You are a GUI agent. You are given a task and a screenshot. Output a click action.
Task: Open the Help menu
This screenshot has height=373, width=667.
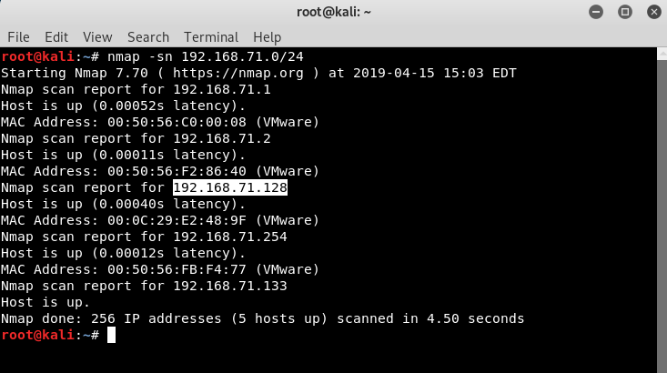click(x=268, y=37)
